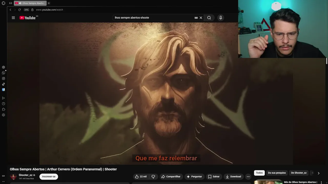328x184 pixels.
Task: Click the site security padlock icon
Action: (32, 10)
